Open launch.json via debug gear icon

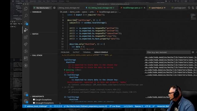pos(54,8)
